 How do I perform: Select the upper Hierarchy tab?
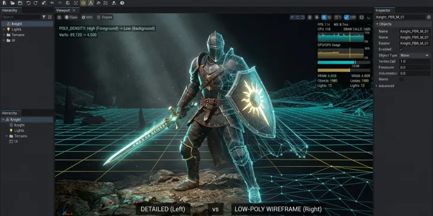pyautogui.click(x=10, y=10)
